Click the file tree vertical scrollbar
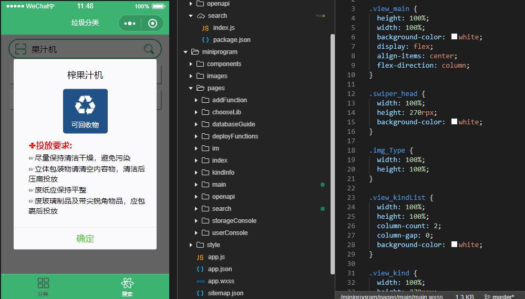Screen dimensions: 525x299 pyautogui.click(x=333, y=154)
